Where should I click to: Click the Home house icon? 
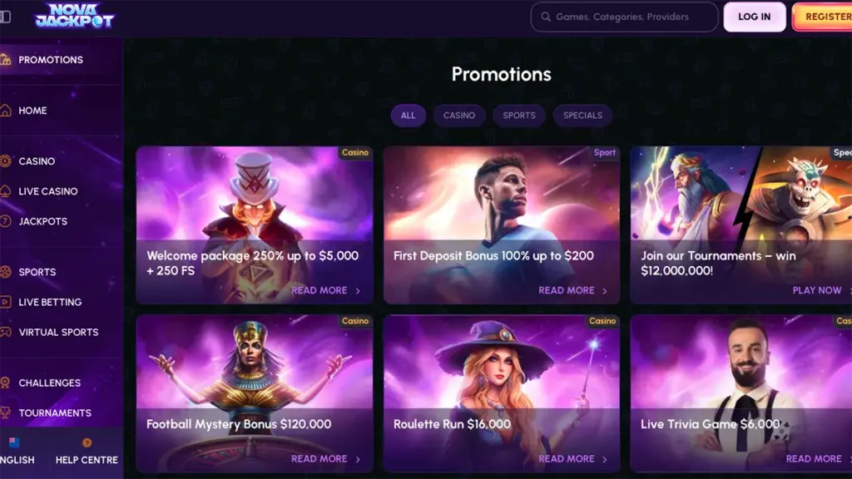pos(6,111)
